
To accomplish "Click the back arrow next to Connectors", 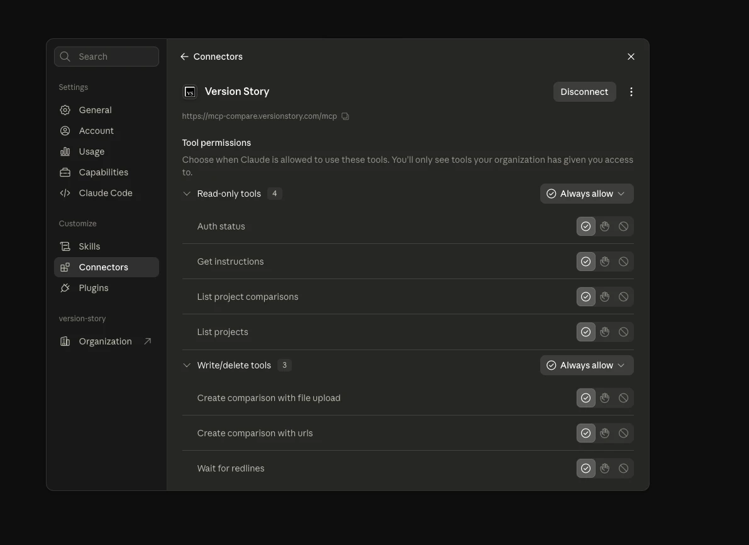I will pos(184,57).
